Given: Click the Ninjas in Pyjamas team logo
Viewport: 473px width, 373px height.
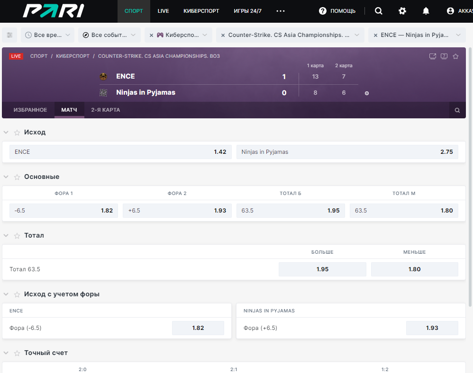Looking at the screenshot, I should pyautogui.click(x=103, y=92).
